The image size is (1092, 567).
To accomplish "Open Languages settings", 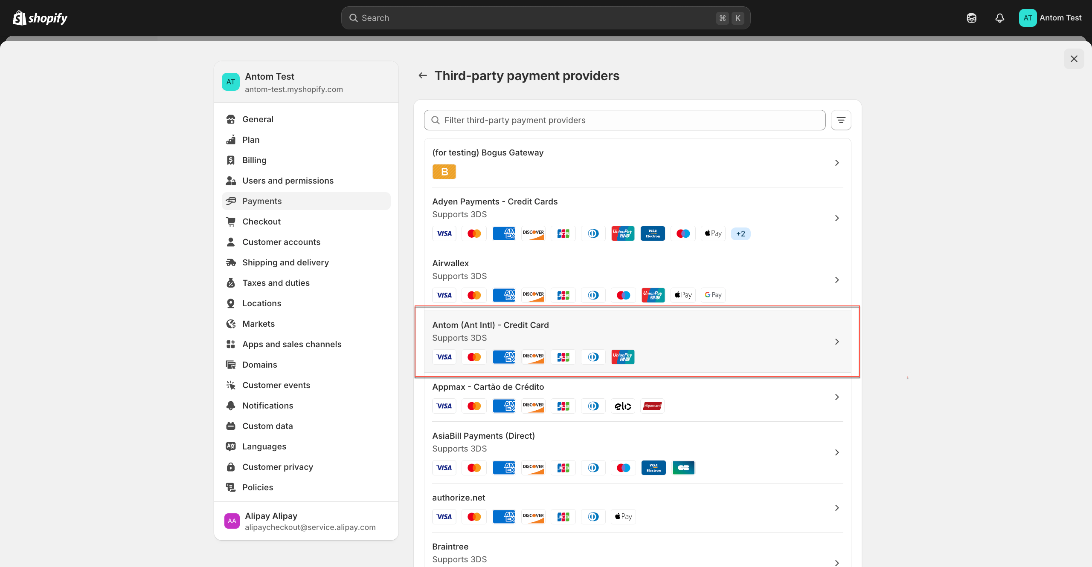I will coord(306,446).
